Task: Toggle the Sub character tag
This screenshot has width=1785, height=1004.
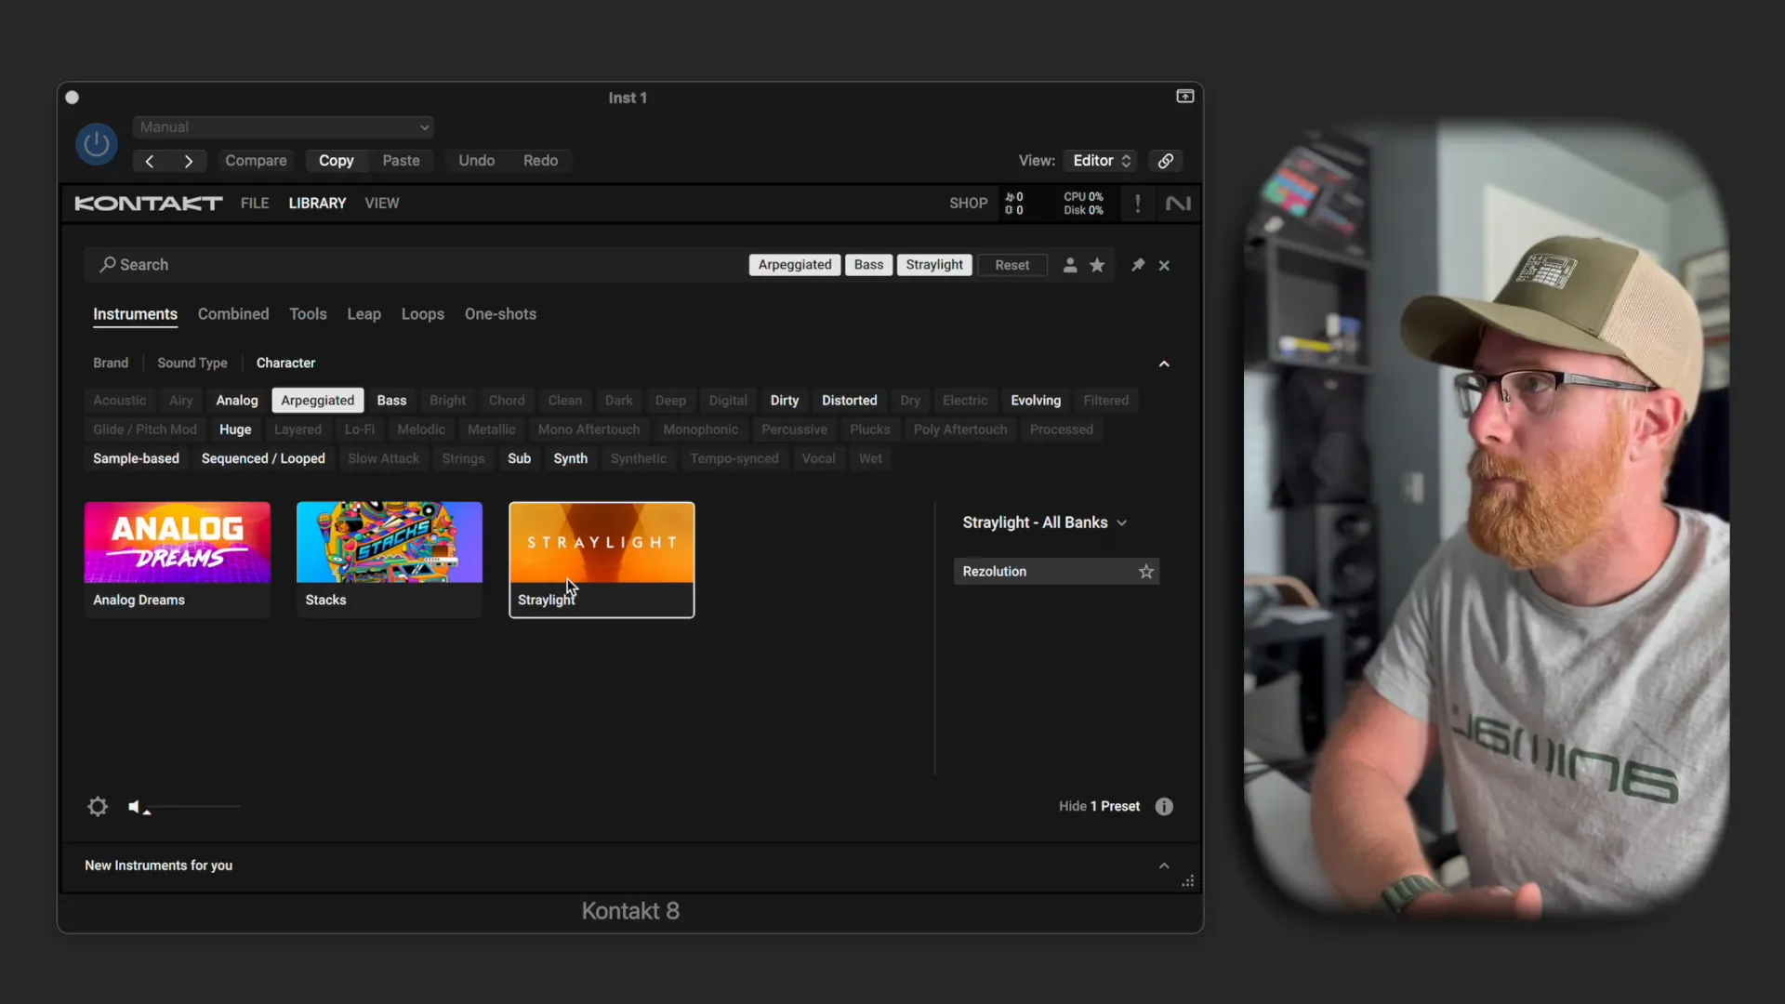Action: tap(520, 459)
